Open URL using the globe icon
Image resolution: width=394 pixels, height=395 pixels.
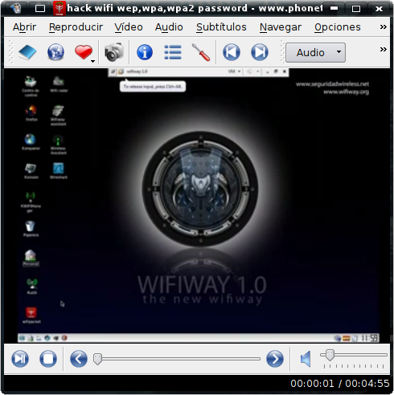point(55,52)
